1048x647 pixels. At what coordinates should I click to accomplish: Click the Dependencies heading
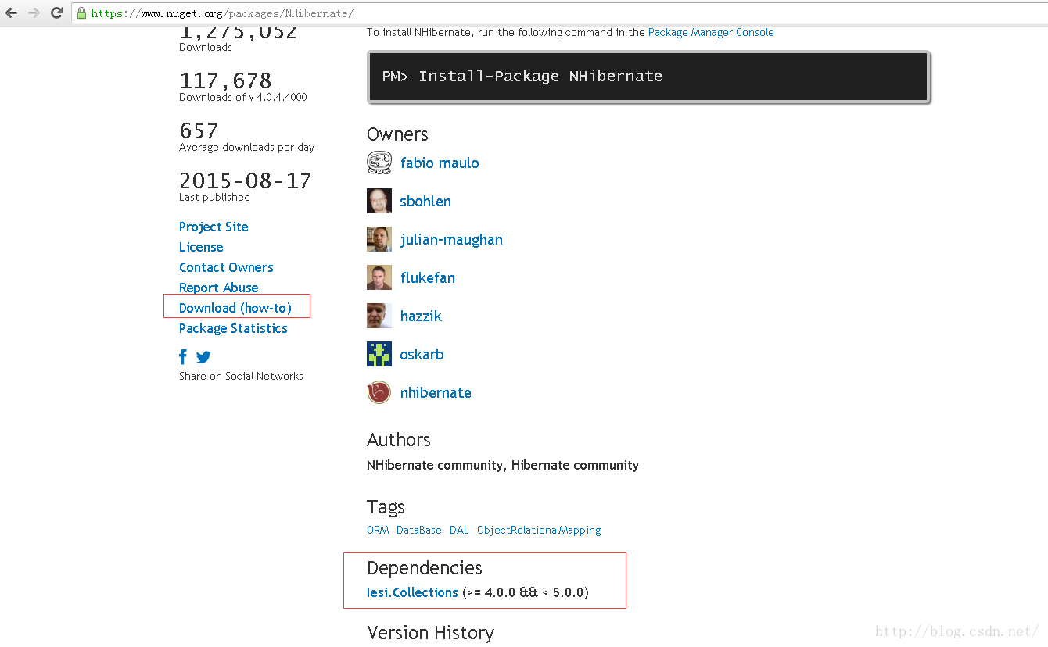click(x=425, y=568)
